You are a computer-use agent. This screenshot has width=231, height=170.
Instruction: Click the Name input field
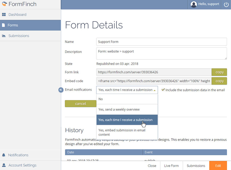161,42
